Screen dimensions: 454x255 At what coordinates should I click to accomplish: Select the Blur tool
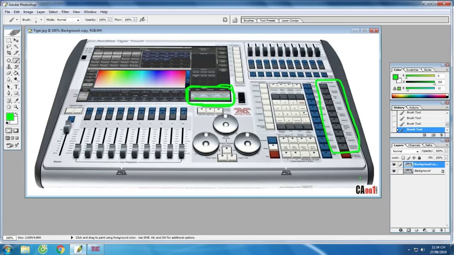9,79
